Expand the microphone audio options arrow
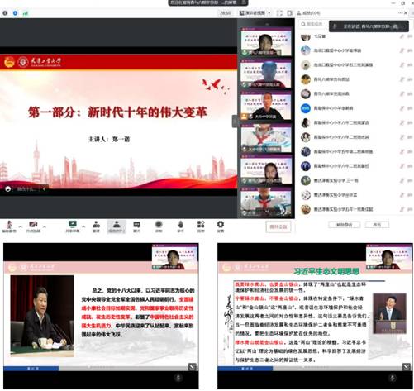This screenshot has width=414, height=391. pyautogui.click(x=21, y=226)
